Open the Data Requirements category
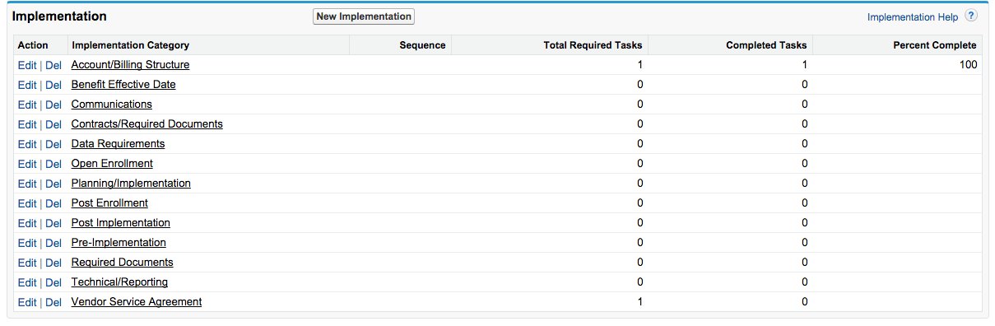The height and width of the screenshot is (326, 995). [118, 144]
